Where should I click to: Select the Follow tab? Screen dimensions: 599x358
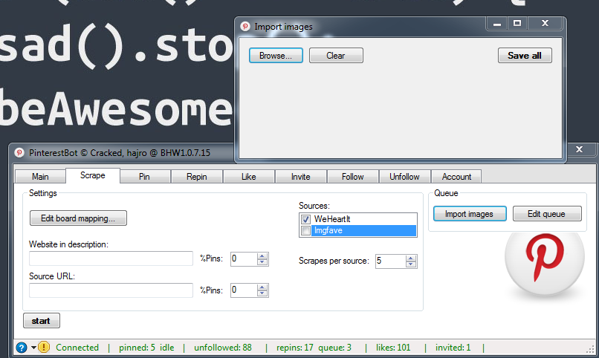click(352, 177)
